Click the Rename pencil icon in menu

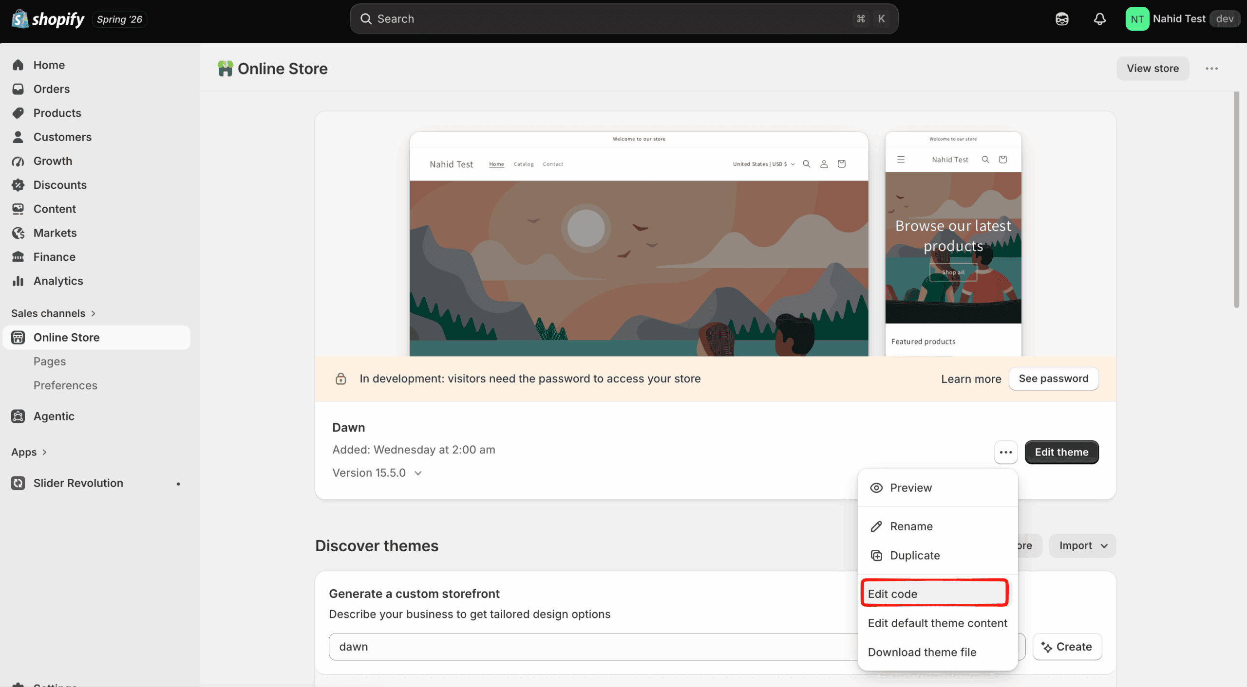tap(876, 526)
